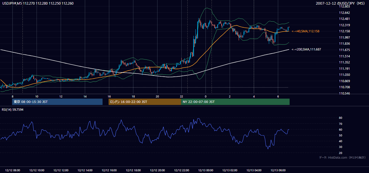Click the 12/13 00:00 time axis label

[206, 170]
